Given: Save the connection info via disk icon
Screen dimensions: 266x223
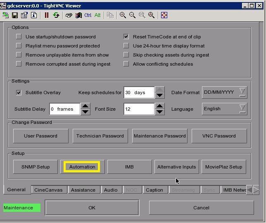Looking at the screenshot, I should (15, 15).
